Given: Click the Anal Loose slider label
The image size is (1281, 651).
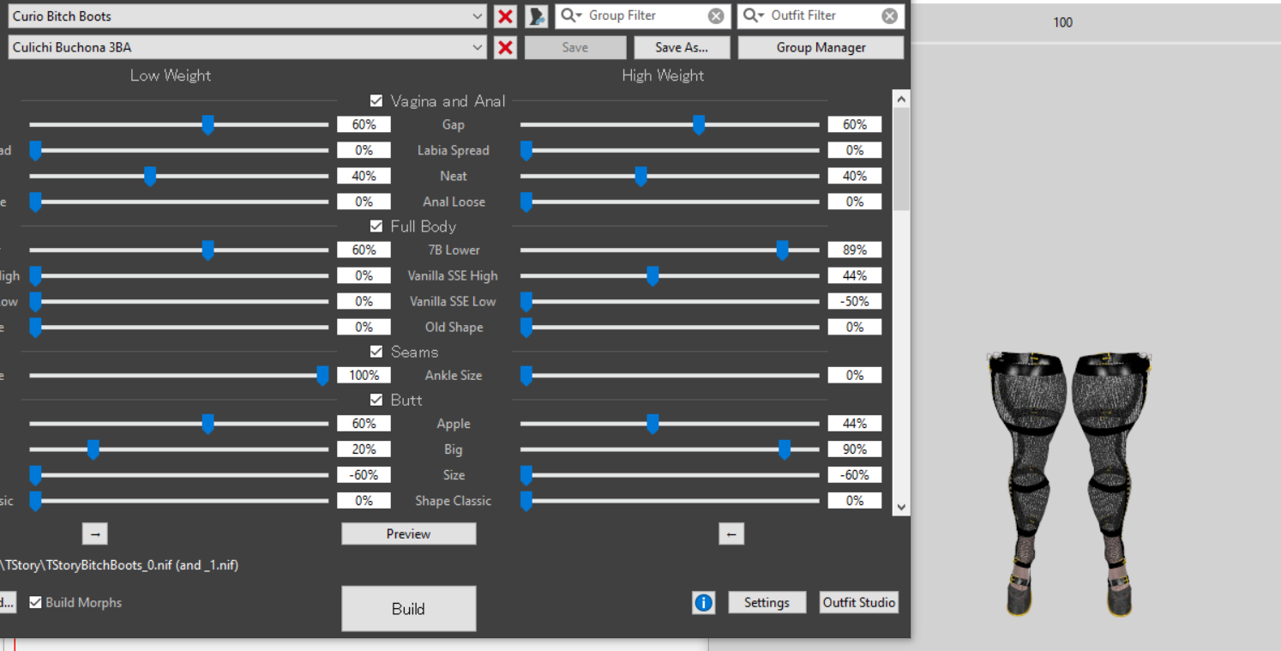Looking at the screenshot, I should pyautogui.click(x=454, y=202).
